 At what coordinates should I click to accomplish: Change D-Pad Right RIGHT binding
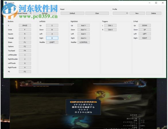click(x=145, y=38)
